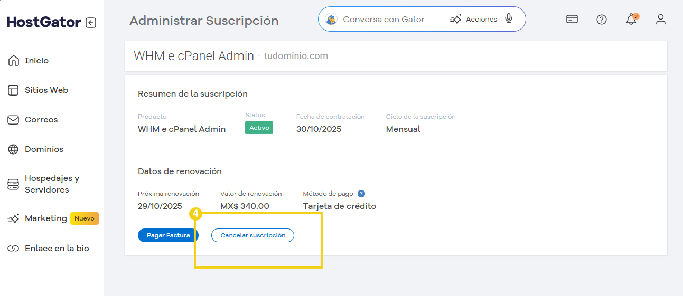Click WHM e cPanel Admin product value
Viewport: 683px width, 296px height.
click(182, 129)
